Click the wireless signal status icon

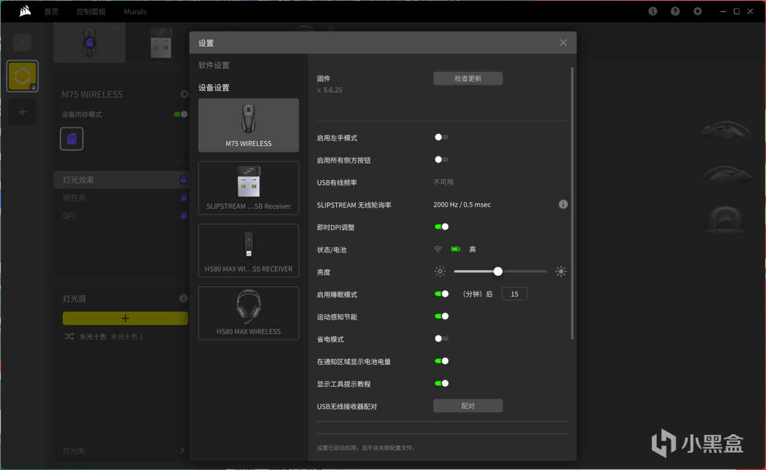pyautogui.click(x=438, y=249)
